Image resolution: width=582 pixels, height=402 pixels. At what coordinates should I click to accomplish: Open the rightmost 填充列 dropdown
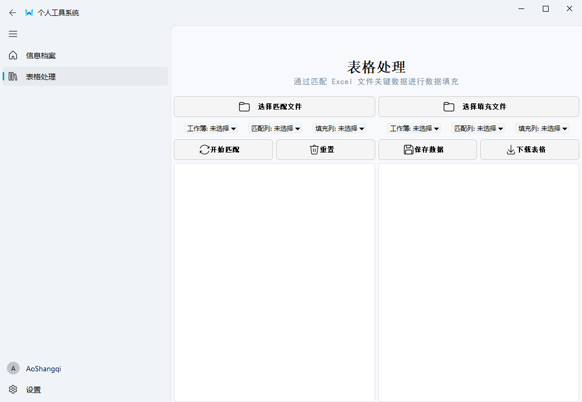(542, 128)
